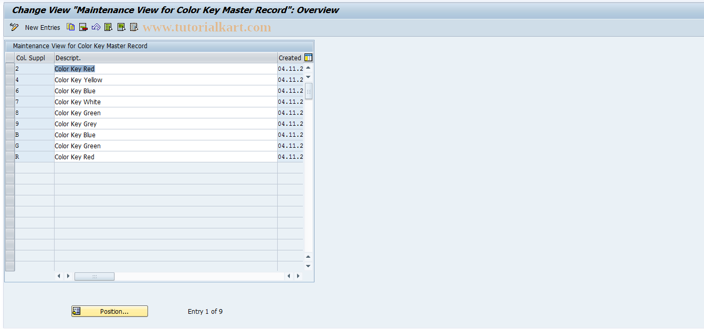This screenshot has height=329, width=704.
Task: Click the Color Key White description field
Action: point(166,102)
